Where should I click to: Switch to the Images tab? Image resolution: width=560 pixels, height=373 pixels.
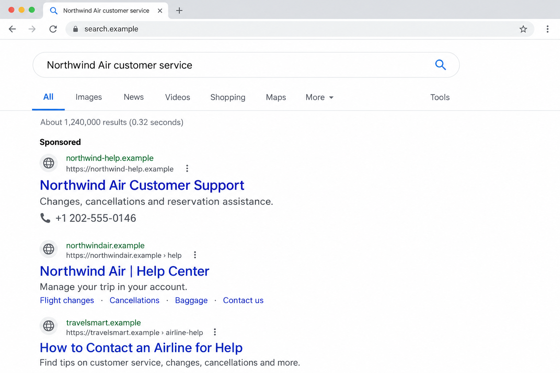pos(89,97)
